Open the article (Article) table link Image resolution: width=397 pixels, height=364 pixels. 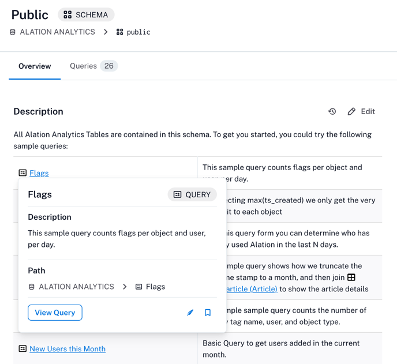(252, 289)
